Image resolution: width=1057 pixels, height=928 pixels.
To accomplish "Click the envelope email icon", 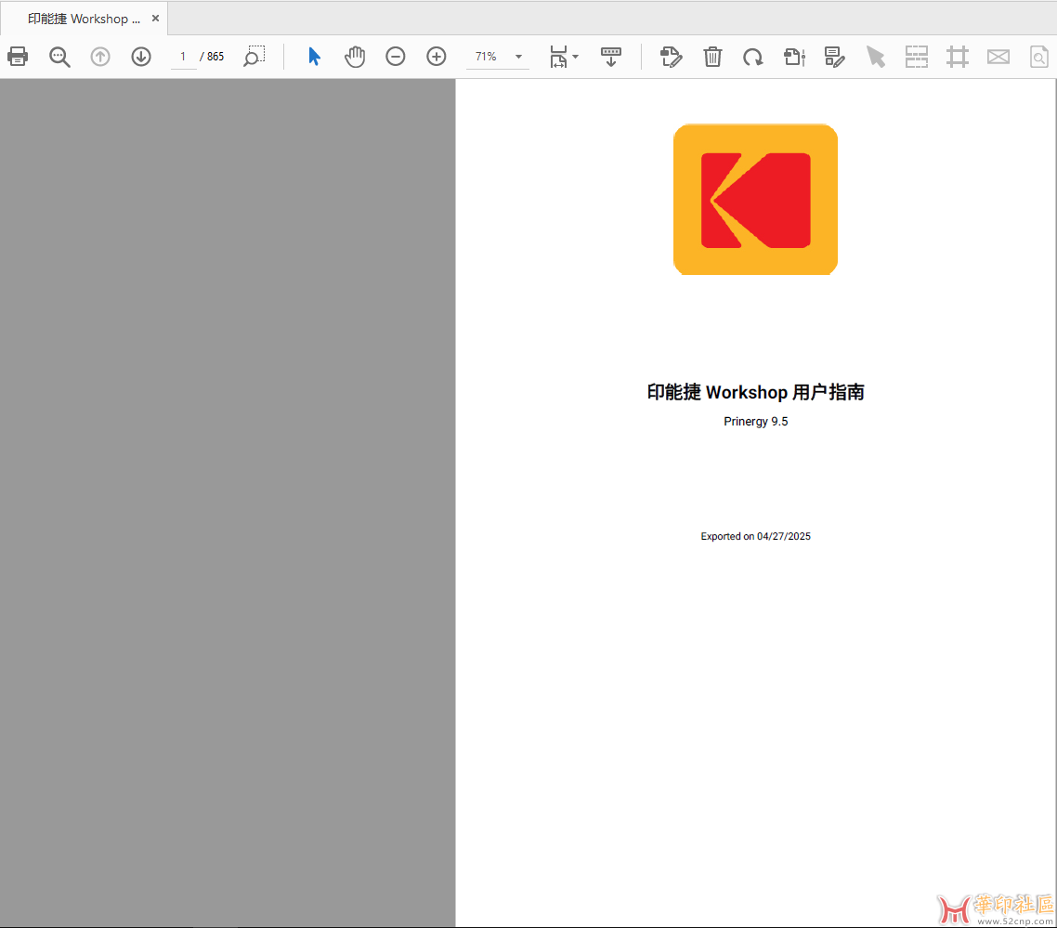I will [998, 57].
